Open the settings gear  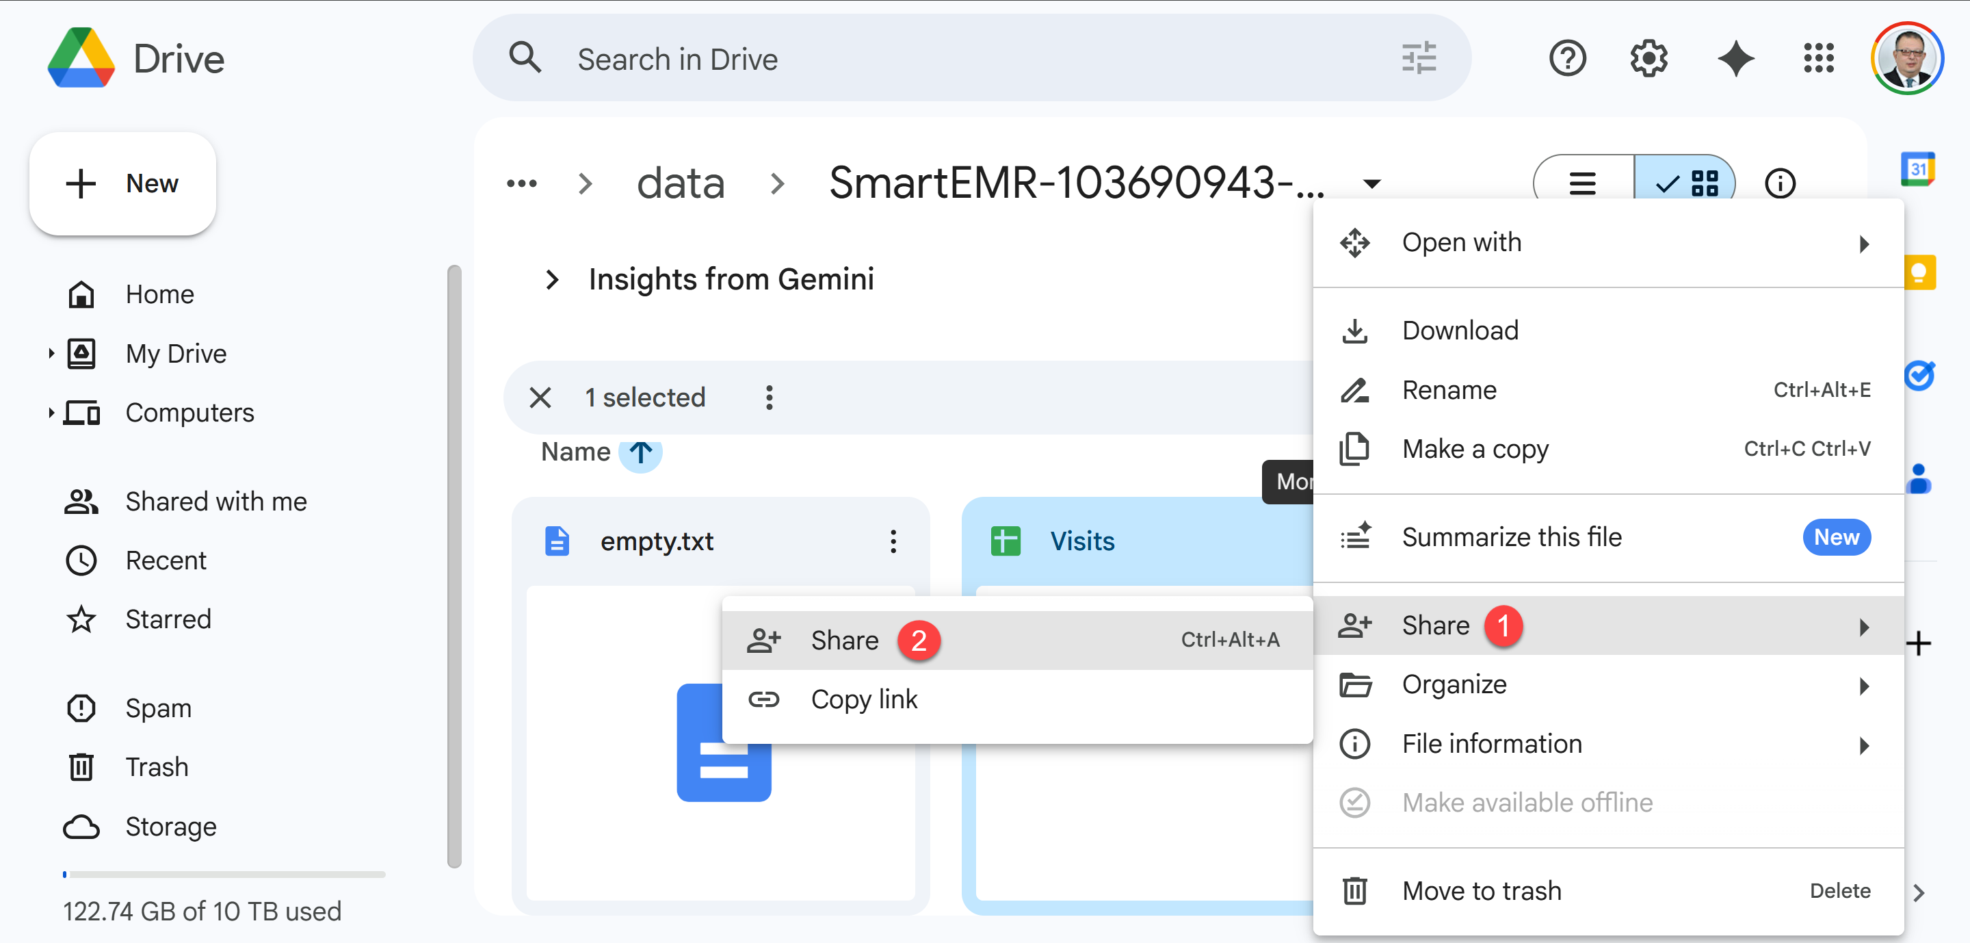tap(1648, 59)
